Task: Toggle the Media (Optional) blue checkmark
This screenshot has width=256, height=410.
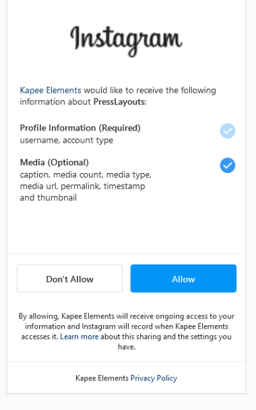Action: (x=228, y=165)
